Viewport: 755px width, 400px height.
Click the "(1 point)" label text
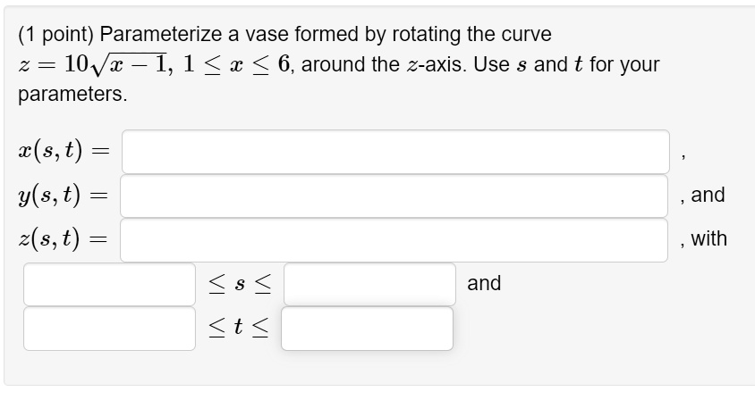[x=55, y=35]
